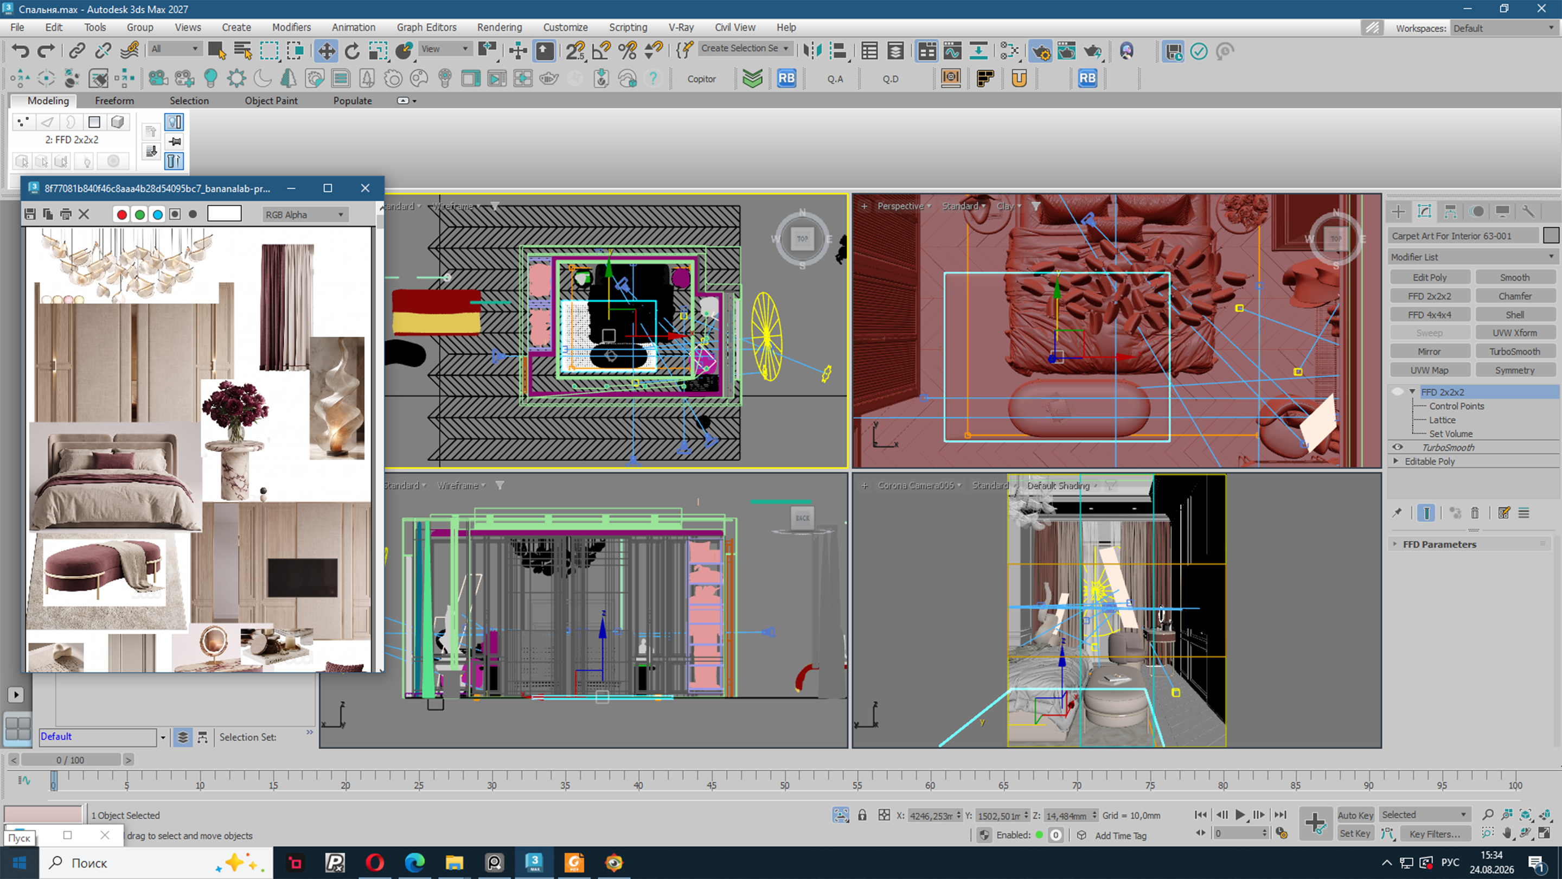Apply the Edit Poly modifier button
Image resolution: width=1562 pixels, height=879 pixels.
pos(1430,277)
